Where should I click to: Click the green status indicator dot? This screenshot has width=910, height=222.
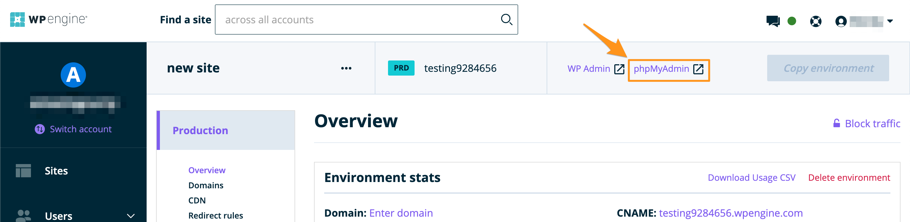pyautogui.click(x=792, y=21)
